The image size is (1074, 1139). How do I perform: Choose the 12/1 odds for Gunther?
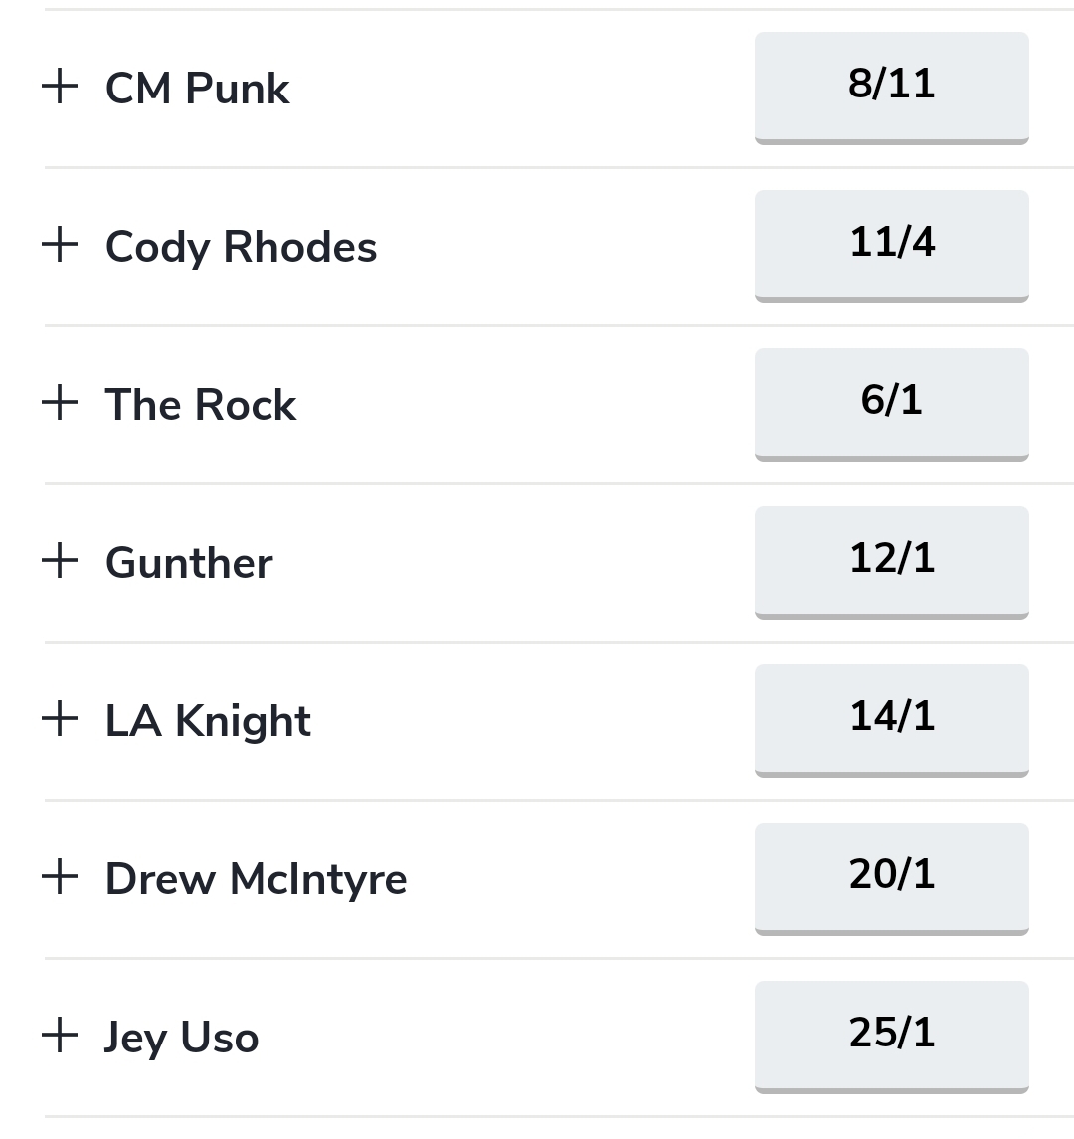(891, 561)
